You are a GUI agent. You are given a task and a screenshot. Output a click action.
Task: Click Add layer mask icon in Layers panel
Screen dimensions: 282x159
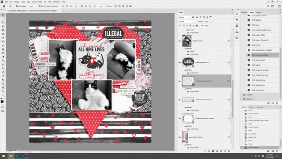coord(213,151)
